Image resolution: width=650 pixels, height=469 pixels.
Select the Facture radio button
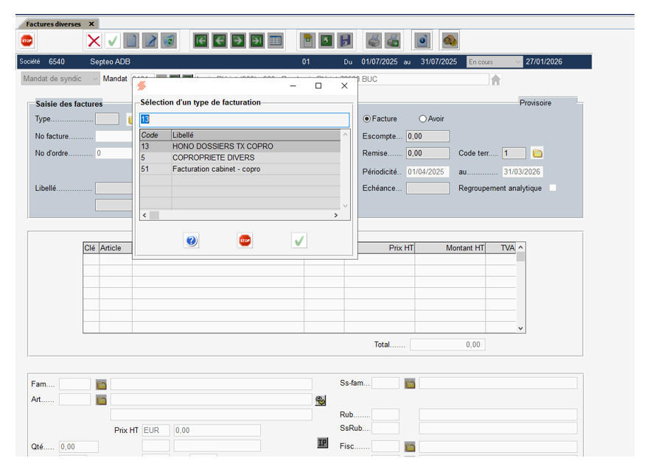[366, 119]
